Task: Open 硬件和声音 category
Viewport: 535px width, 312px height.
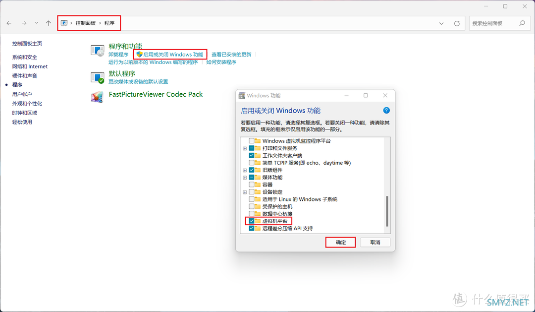Action: [x=25, y=75]
